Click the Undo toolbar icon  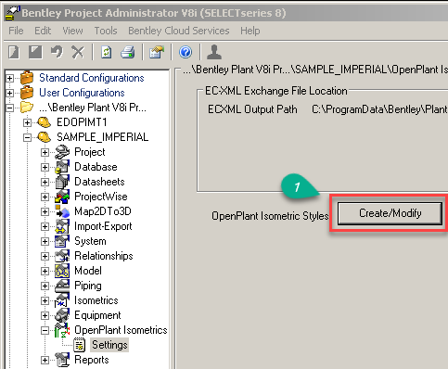click(57, 52)
